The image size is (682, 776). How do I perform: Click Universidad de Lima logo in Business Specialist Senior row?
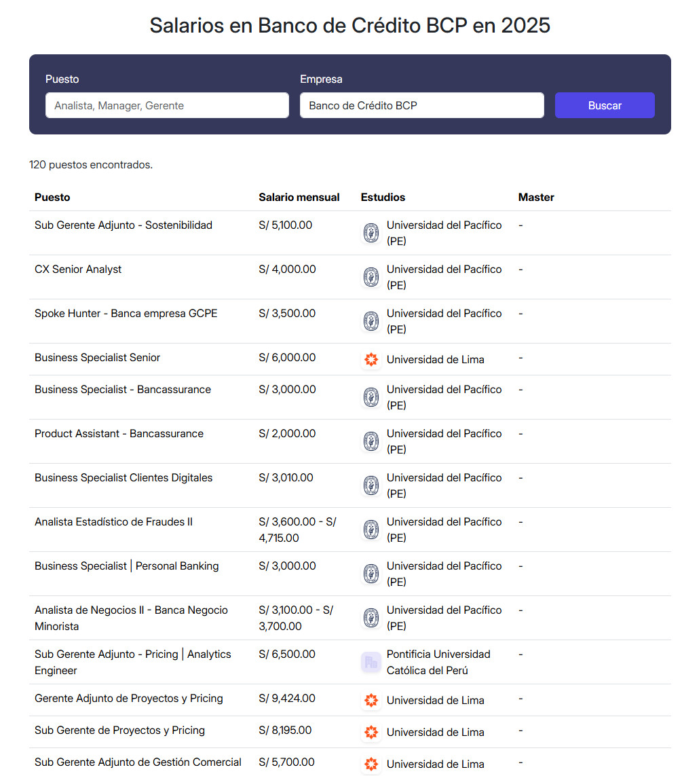(x=371, y=359)
